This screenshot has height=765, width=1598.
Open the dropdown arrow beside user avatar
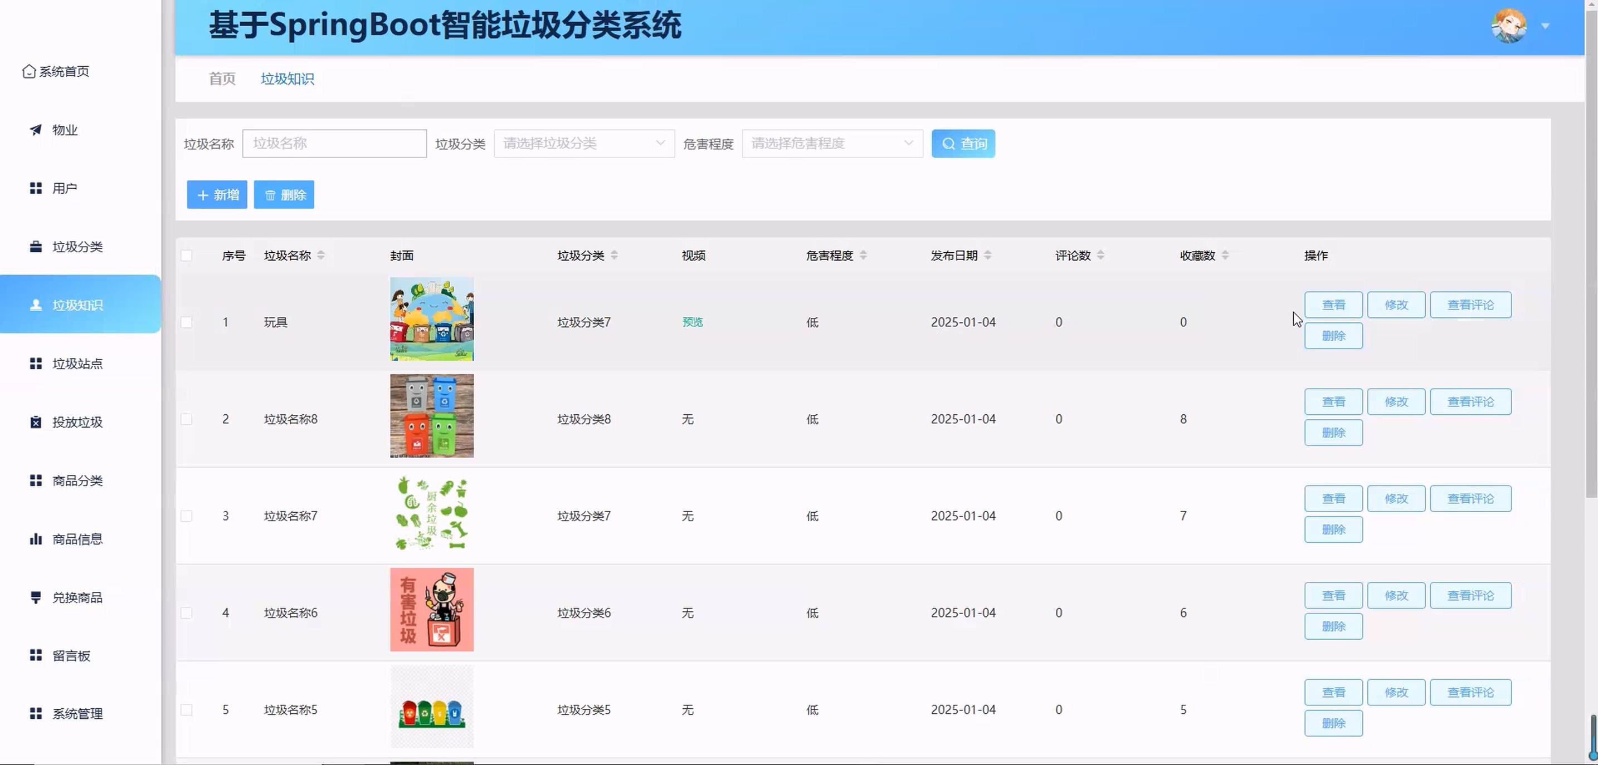pos(1545,26)
